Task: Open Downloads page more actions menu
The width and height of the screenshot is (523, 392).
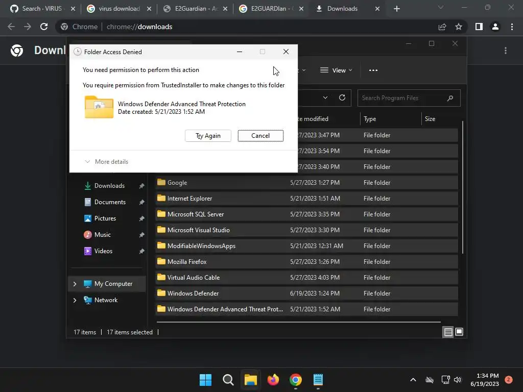Action: 506,51
